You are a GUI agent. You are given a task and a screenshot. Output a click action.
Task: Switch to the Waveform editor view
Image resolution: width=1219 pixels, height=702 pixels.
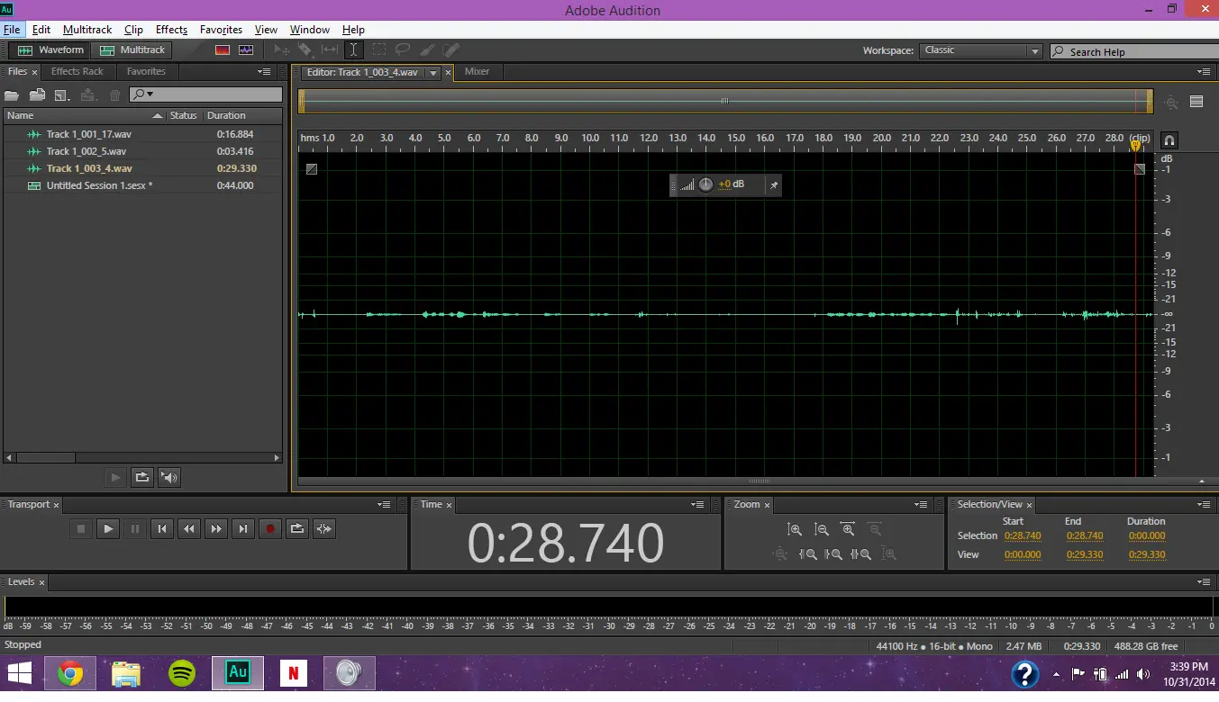tap(50, 50)
